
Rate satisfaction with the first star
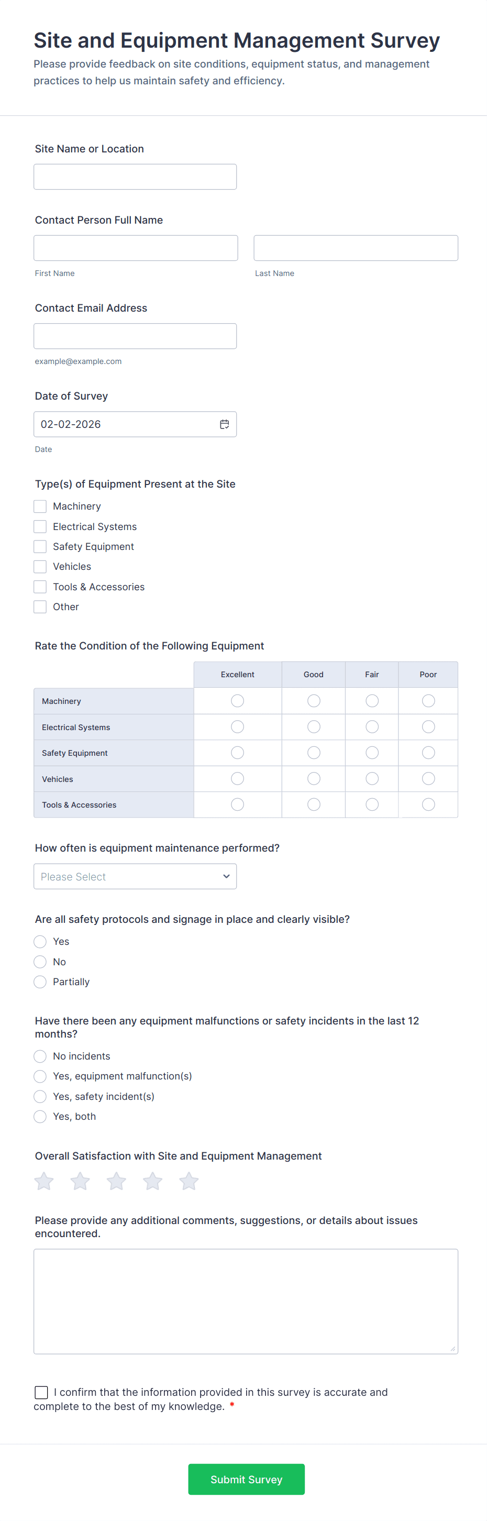click(x=43, y=1181)
